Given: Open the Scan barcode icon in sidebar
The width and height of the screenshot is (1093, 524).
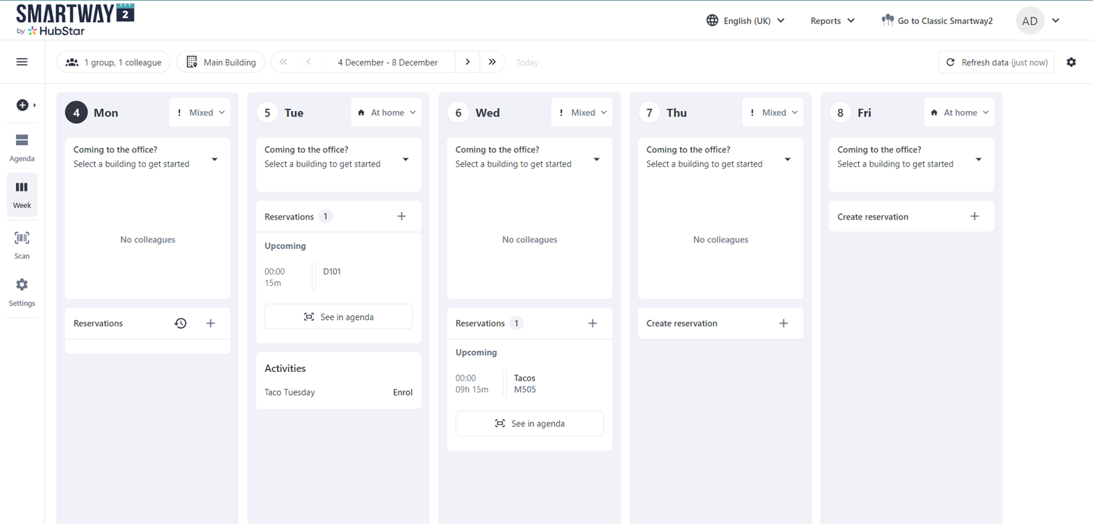Looking at the screenshot, I should (x=22, y=245).
